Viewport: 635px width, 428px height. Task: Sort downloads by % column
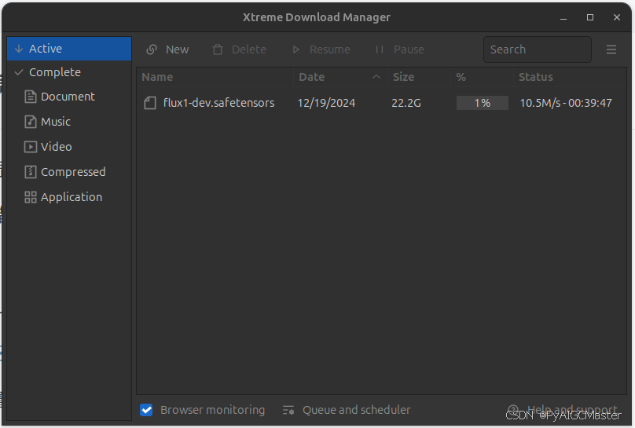pyautogui.click(x=482, y=77)
